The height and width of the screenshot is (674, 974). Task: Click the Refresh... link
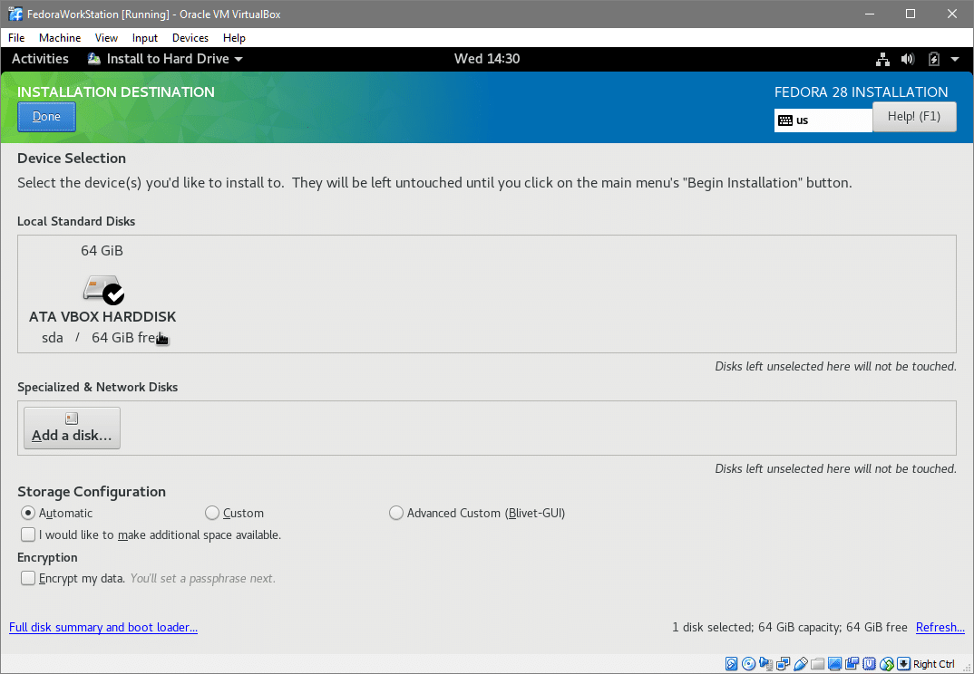click(940, 628)
